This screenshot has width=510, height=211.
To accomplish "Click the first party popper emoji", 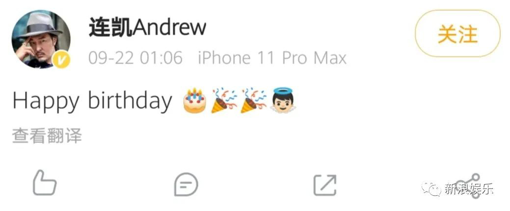I will tap(224, 100).
